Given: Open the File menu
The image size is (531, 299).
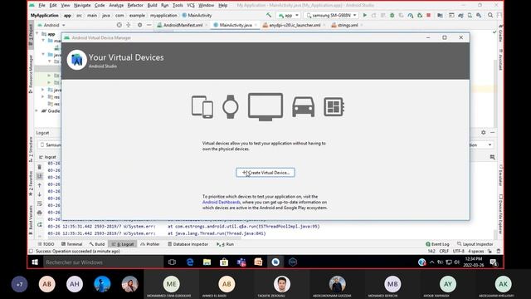Looking at the screenshot, I should tap(41, 6).
